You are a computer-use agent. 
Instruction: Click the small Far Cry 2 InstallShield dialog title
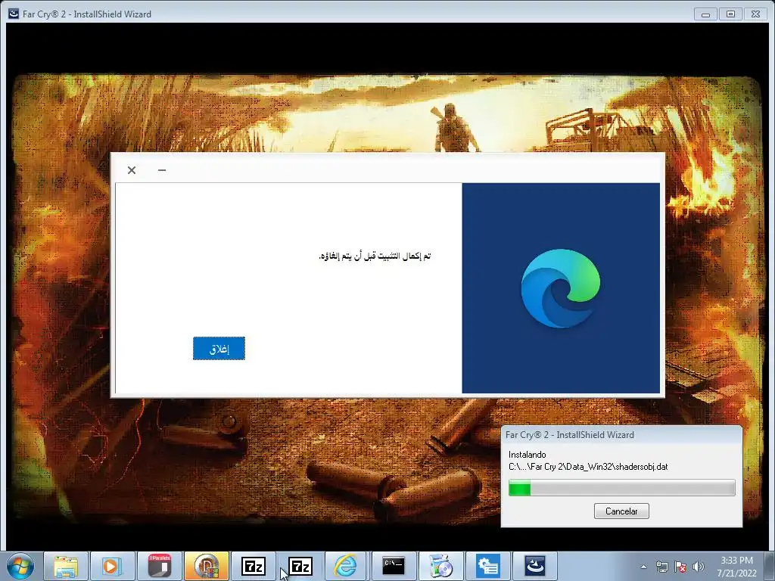coord(570,435)
